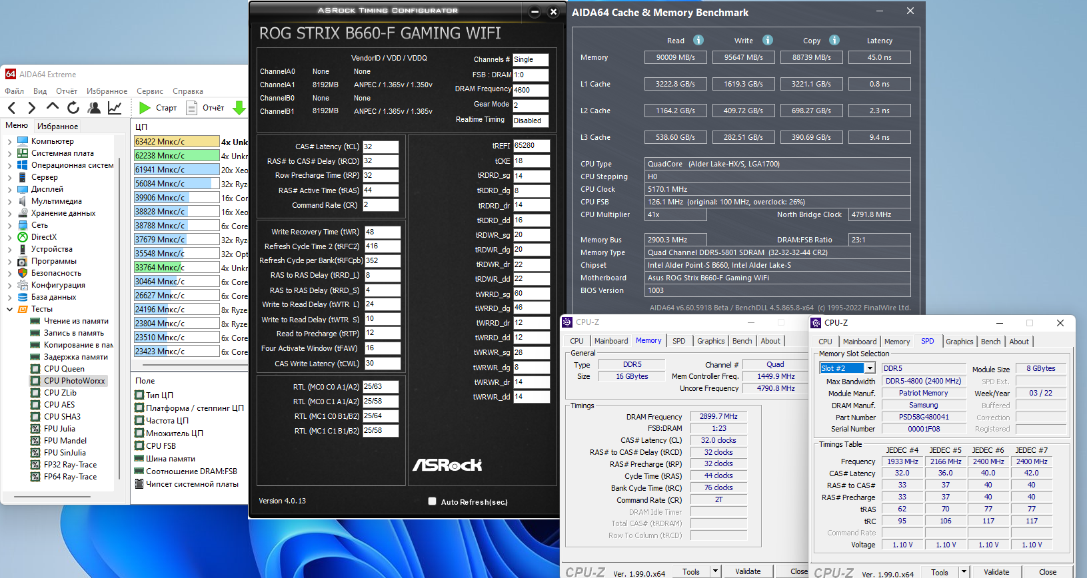Click the Шина памяти memory module icon
1087x578 pixels.
pyautogui.click(x=139, y=458)
